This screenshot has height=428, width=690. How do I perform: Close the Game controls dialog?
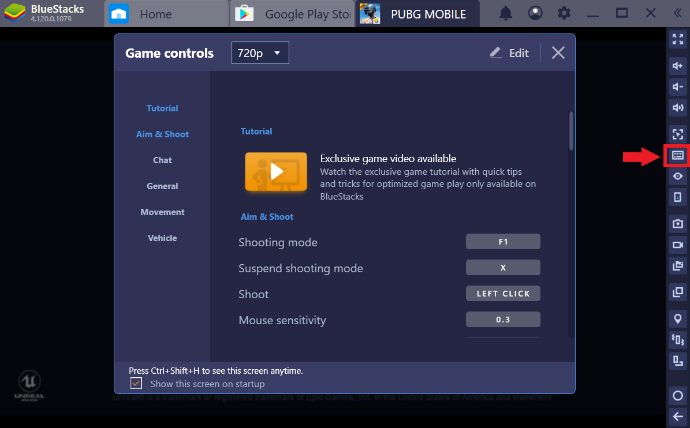(x=558, y=52)
